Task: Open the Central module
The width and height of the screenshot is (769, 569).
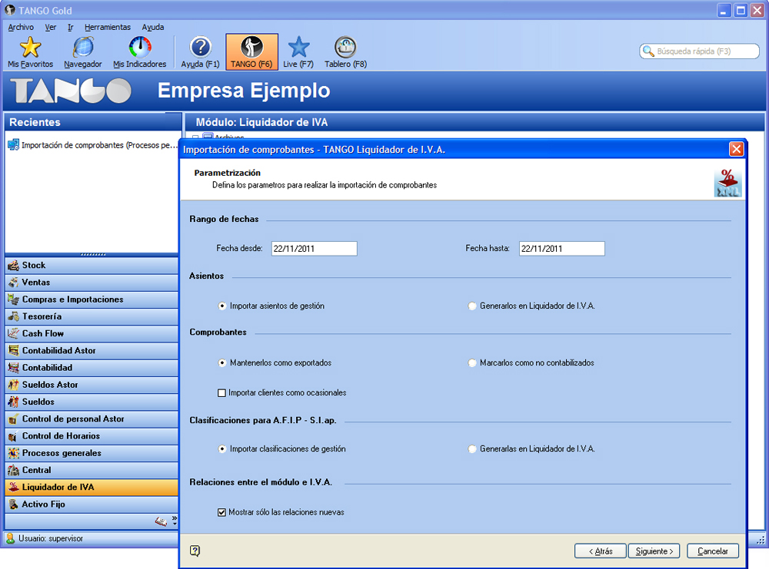Action: click(92, 470)
